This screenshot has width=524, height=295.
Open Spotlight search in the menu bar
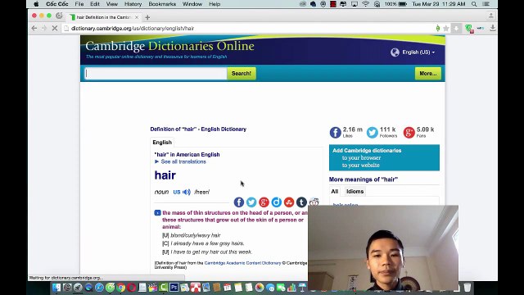click(474, 4)
